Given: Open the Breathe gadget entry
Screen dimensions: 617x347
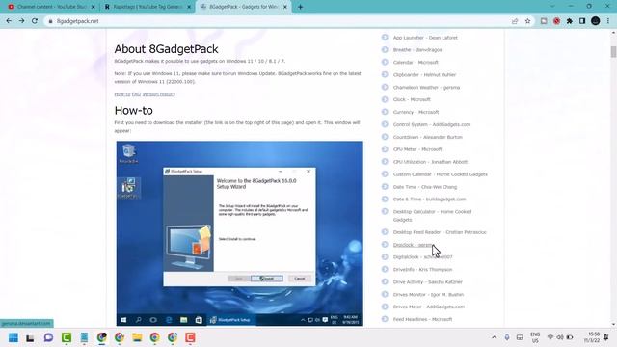Looking at the screenshot, I should point(417,50).
